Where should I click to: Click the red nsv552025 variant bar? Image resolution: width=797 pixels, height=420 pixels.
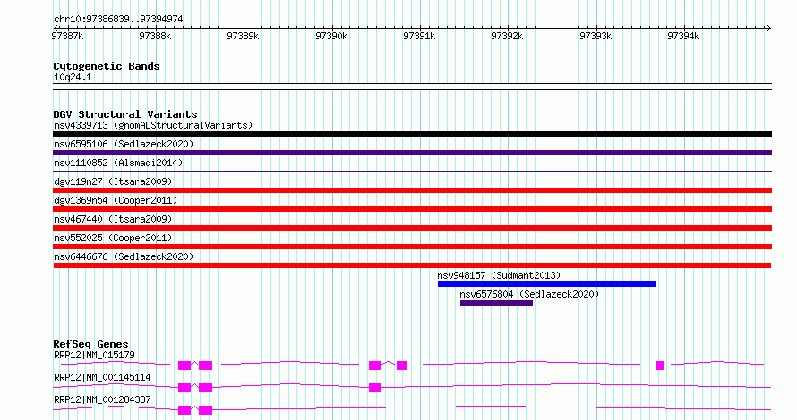[412, 247]
